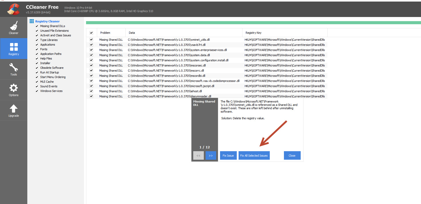This screenshot has height=204, width=421.
Task: Toggle Obsolete Software checkbox
Action: click(37, 68)
